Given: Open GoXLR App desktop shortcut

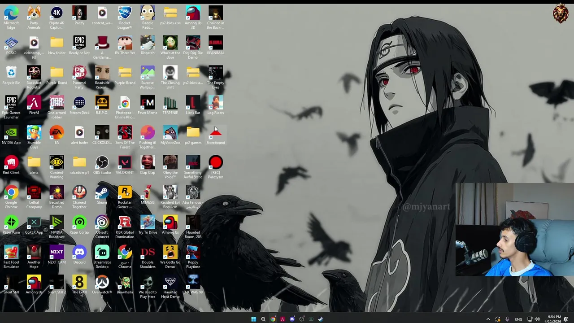Looking at the screenshot, I should coord(34,225).
